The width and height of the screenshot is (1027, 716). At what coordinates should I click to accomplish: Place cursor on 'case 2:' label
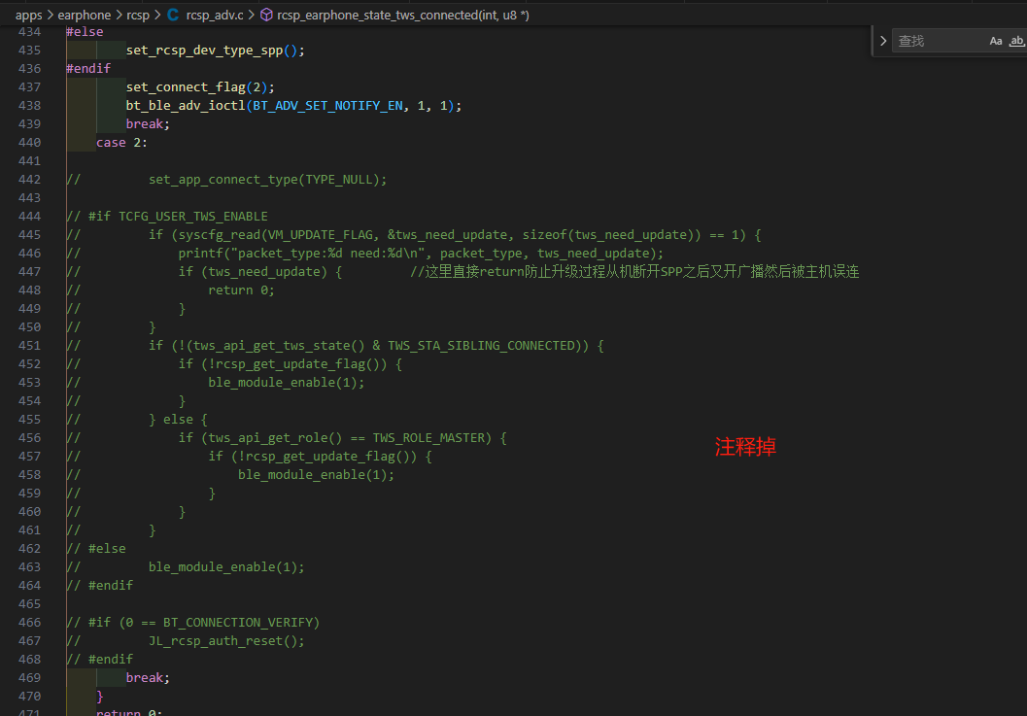click(x=121, y=142)
